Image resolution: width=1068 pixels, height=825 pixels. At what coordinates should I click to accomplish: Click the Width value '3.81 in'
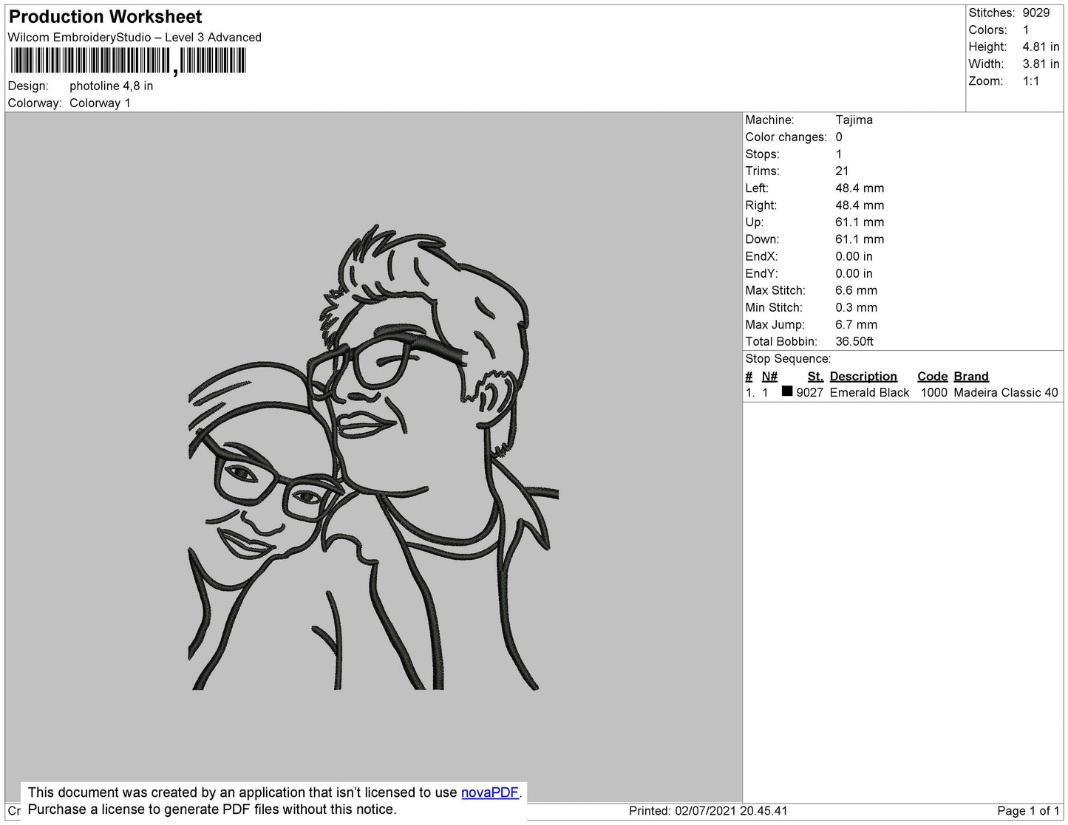pos(1041,64)
